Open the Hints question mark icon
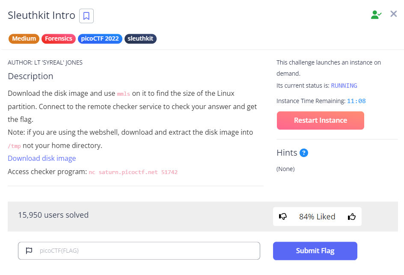The height and width of the screenshot is (275, 404). point(304,153)
